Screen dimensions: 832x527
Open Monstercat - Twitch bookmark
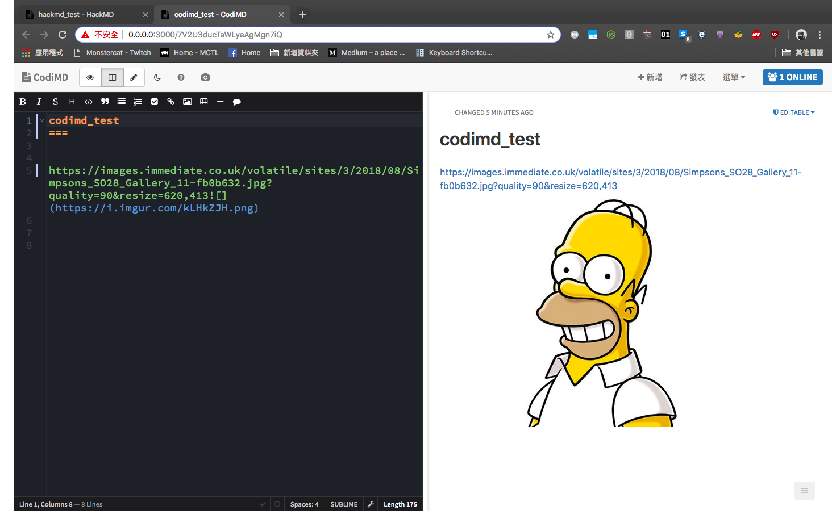113,53
